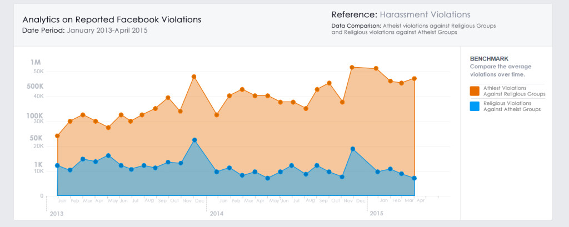The image size is (569, 227).
Task: Toggle the Religious Violations Against Atheist Groups label
Action: pyautogui.click(x=512, y=107)
